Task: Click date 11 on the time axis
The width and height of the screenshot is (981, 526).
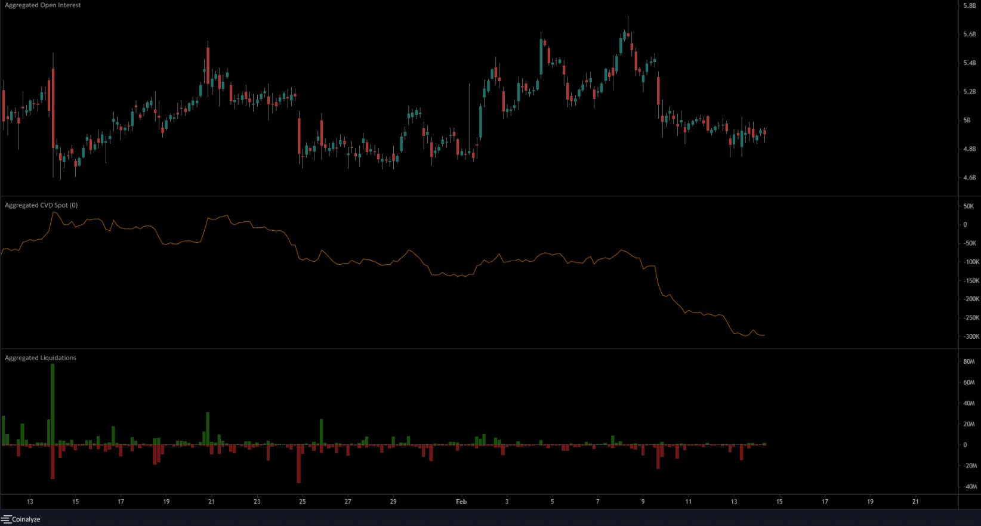Action: (x=688, y=502)
